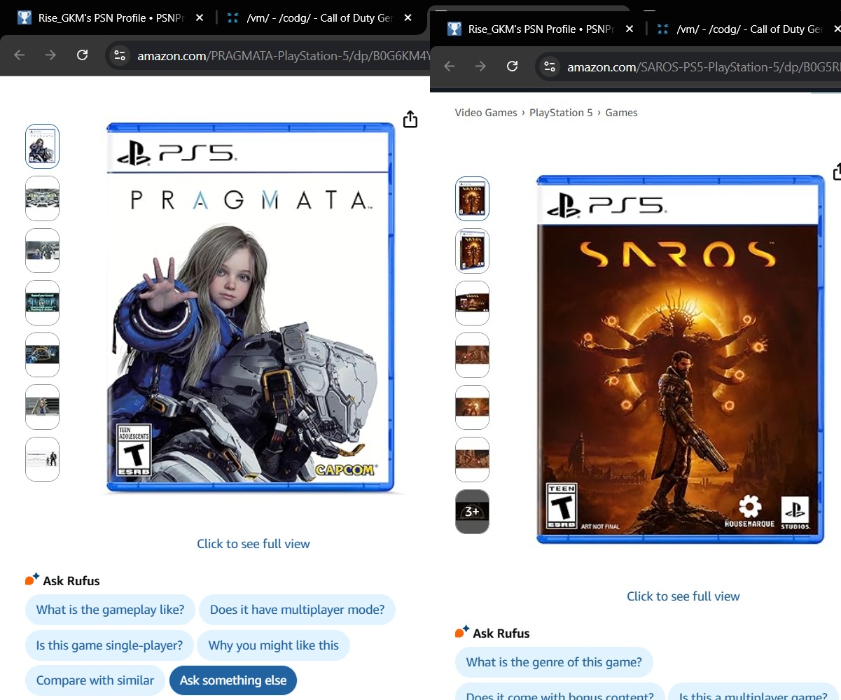Click share icon on PRAGMATA page
Screen dimensions: 841x700
(x=410, y=119)
